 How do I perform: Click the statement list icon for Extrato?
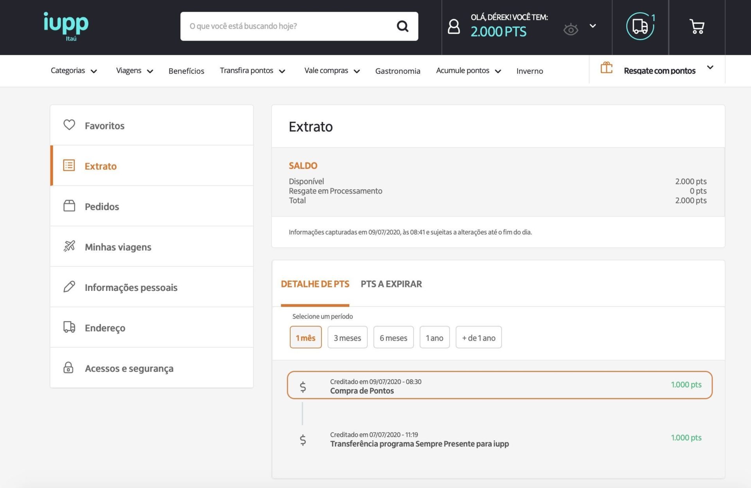[69, 165]
